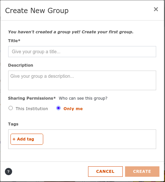Focus the group description text area

point(82,80)
